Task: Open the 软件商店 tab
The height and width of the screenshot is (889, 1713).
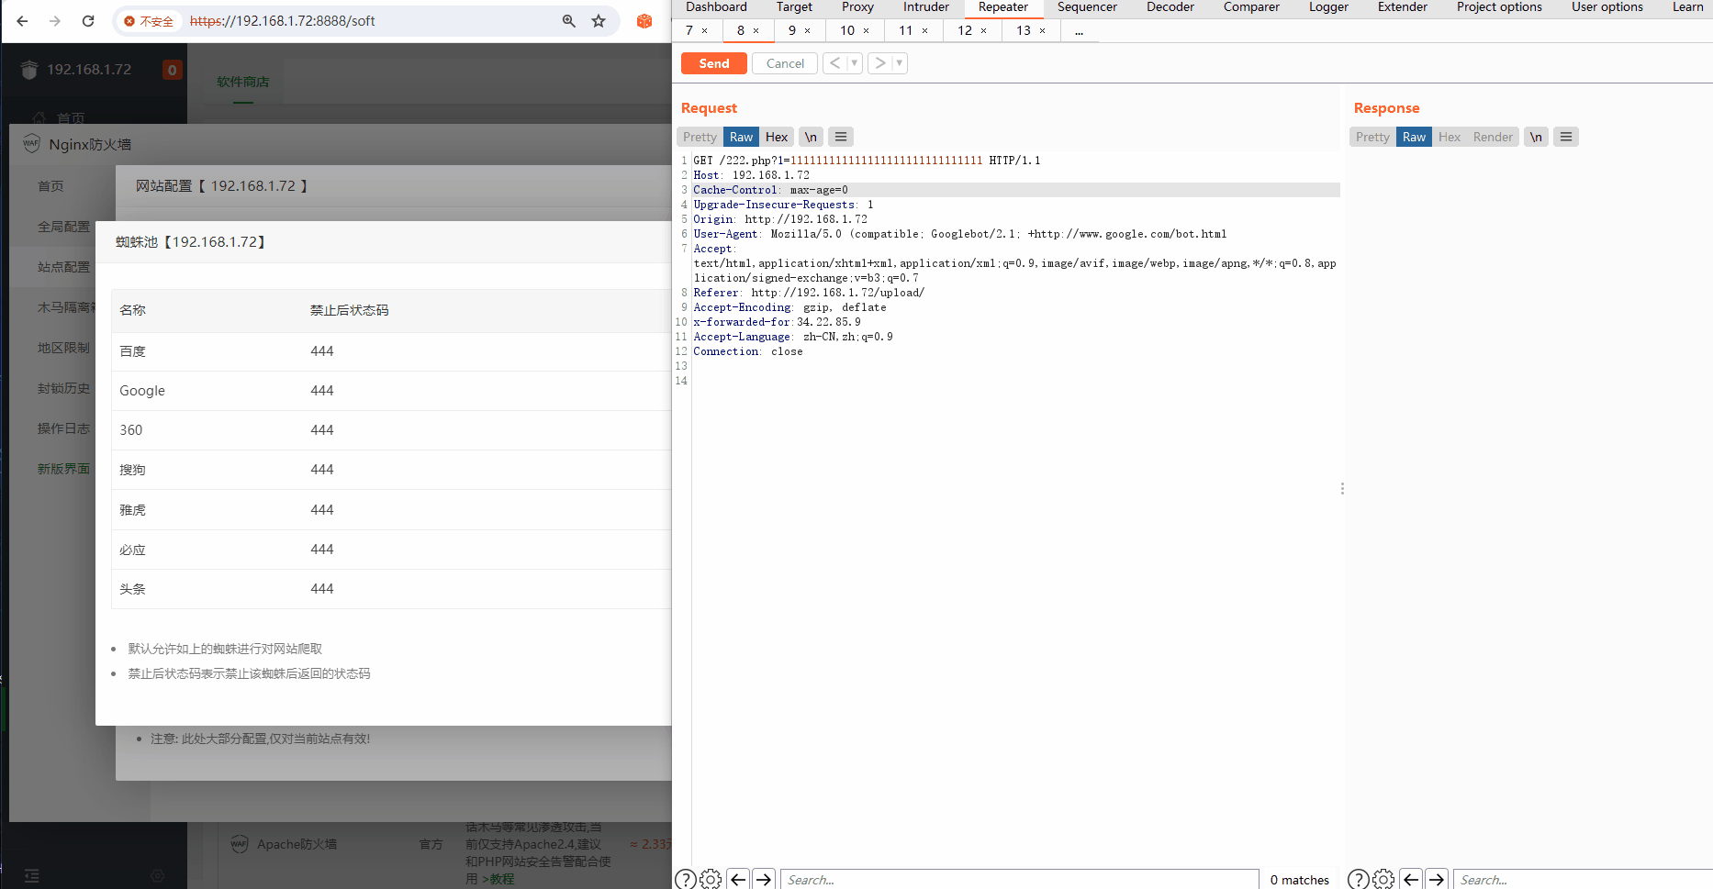Action: pos(242,82)
